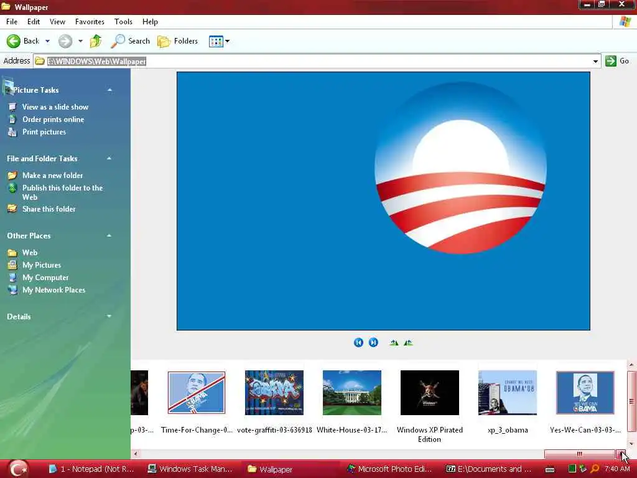Click Publish this folder to the Web
637x478 pixels.
(x=63, y=192)
